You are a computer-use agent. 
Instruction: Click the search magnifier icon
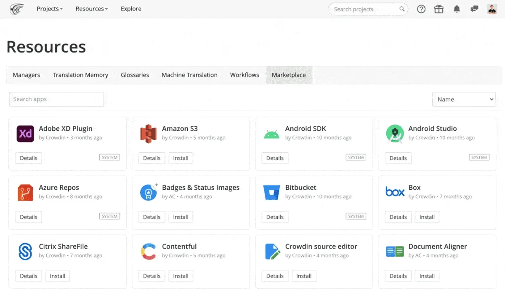(402, 9)
